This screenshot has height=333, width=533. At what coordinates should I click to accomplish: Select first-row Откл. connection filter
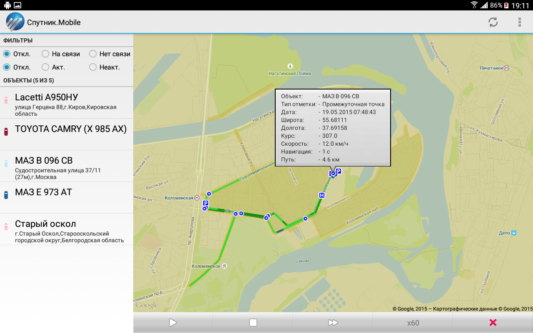(x=17, y=54)
